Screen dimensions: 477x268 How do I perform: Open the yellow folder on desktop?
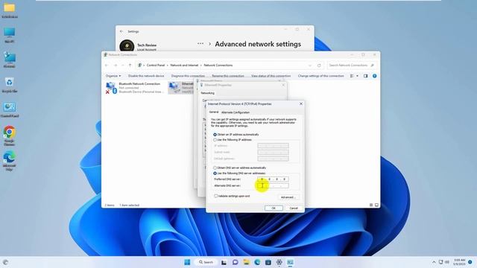pyautogui.click(x=10, y=10)
